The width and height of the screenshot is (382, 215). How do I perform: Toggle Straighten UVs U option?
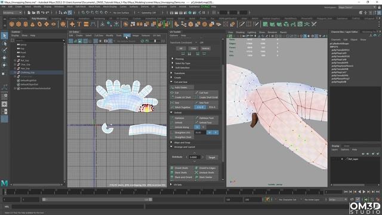pyautogui.click(x=210, y=133)
